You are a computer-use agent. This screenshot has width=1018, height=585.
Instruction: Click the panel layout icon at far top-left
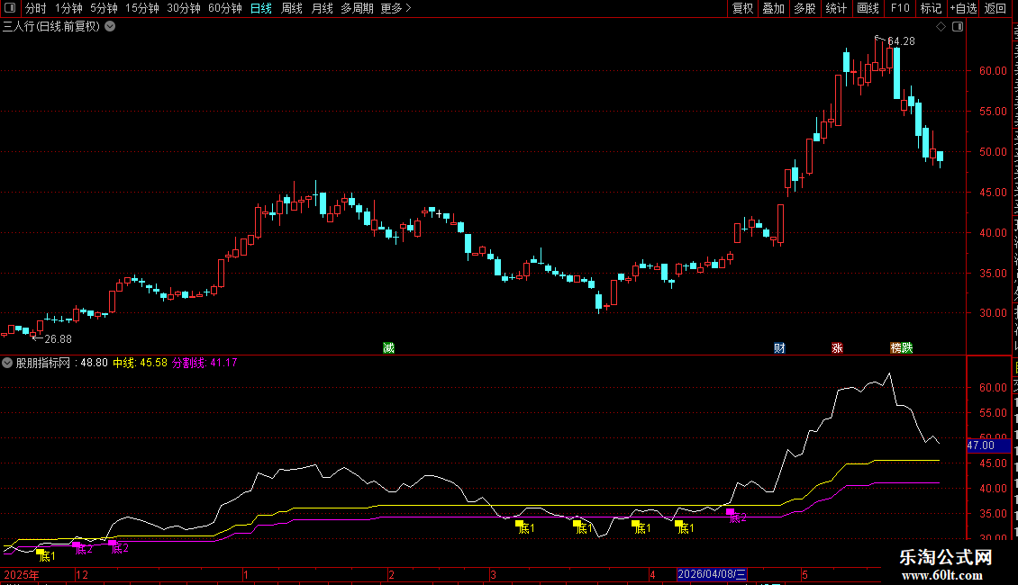10,8
